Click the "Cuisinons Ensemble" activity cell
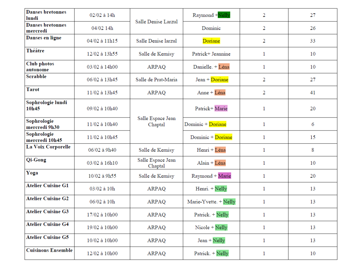 49,250
